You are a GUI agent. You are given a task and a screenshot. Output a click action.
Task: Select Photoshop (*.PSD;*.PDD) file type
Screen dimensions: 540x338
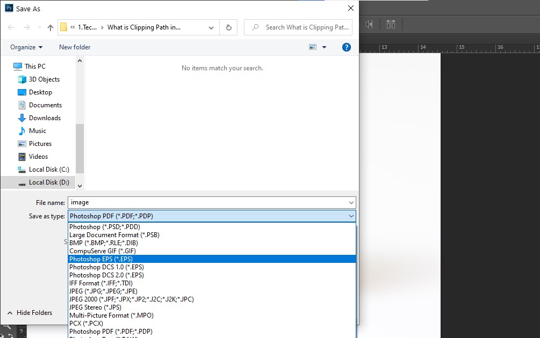[105, 227]
